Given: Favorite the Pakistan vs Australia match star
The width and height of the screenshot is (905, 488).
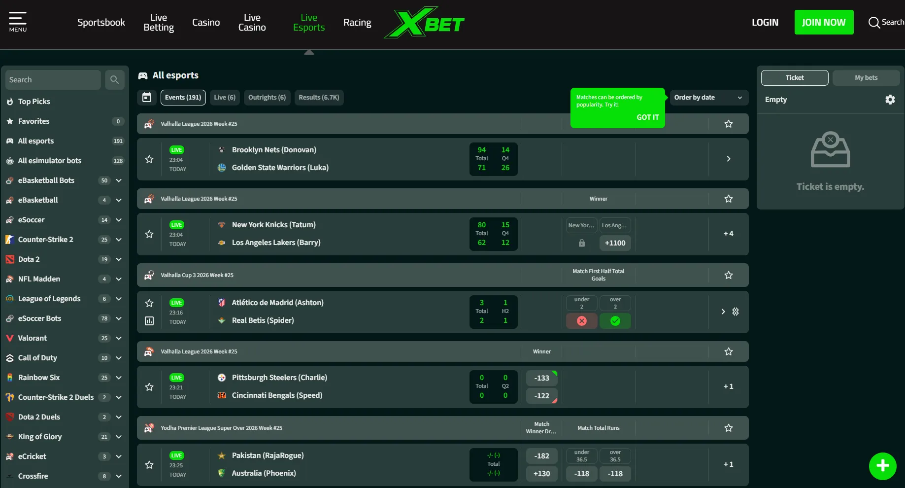Looking at the screenshot, I should pos(149,465).
